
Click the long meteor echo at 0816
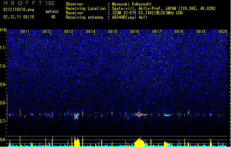(x=140, y=115)
